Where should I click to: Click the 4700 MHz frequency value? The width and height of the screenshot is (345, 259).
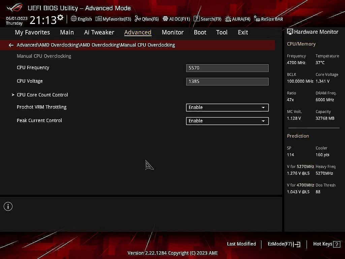pos(296,63)
